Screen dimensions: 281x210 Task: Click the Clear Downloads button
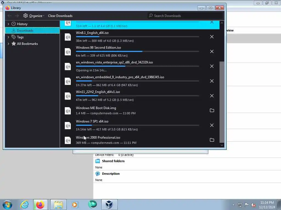click(60, 16)
